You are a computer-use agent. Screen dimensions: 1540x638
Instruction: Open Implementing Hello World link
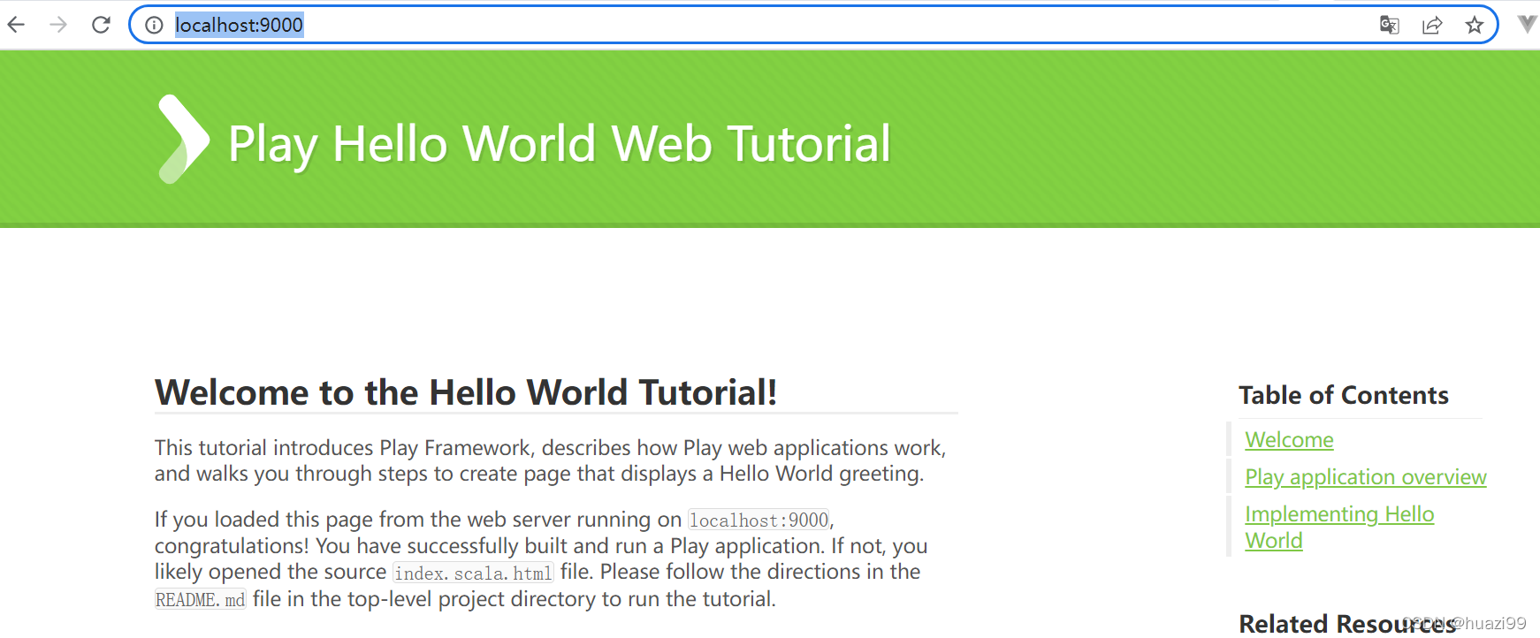pyautogui.click(x=1339, y=527)
